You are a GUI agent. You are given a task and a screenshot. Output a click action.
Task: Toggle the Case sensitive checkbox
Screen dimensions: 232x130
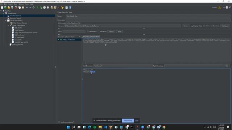pyautogui.click(x=88, y=31)
